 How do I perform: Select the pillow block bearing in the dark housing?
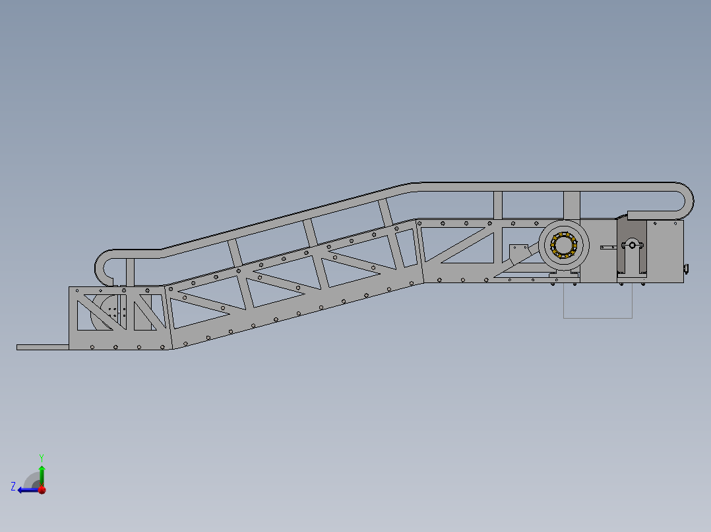pyautogui.click(x=632, y=256)
